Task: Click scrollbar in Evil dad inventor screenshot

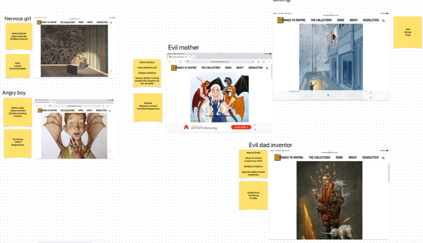Action: (x=389, y=173)
